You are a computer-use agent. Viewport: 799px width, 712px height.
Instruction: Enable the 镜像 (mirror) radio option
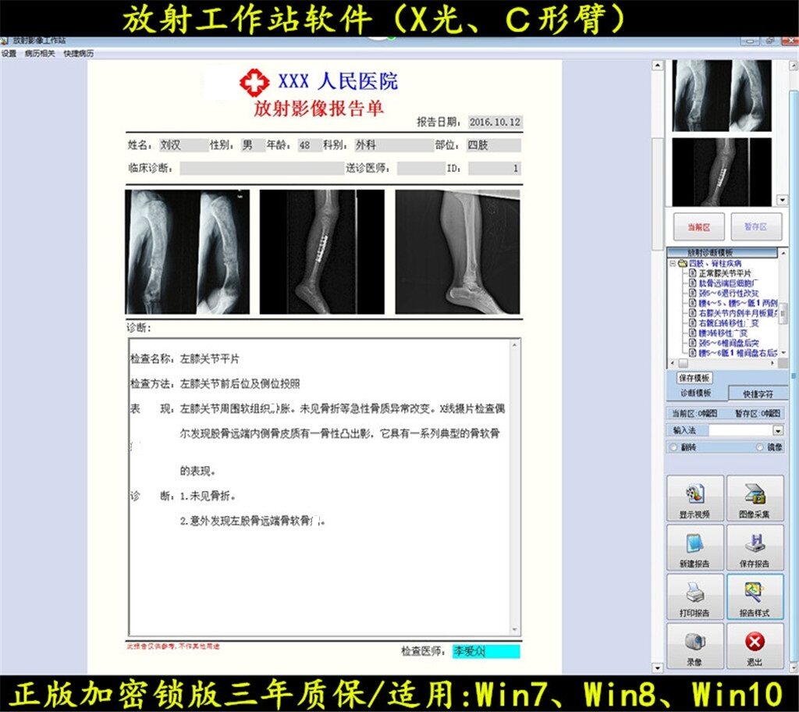coord(760,447)
